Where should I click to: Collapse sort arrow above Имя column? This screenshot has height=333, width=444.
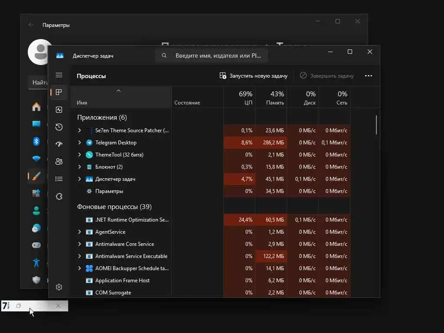119,91
